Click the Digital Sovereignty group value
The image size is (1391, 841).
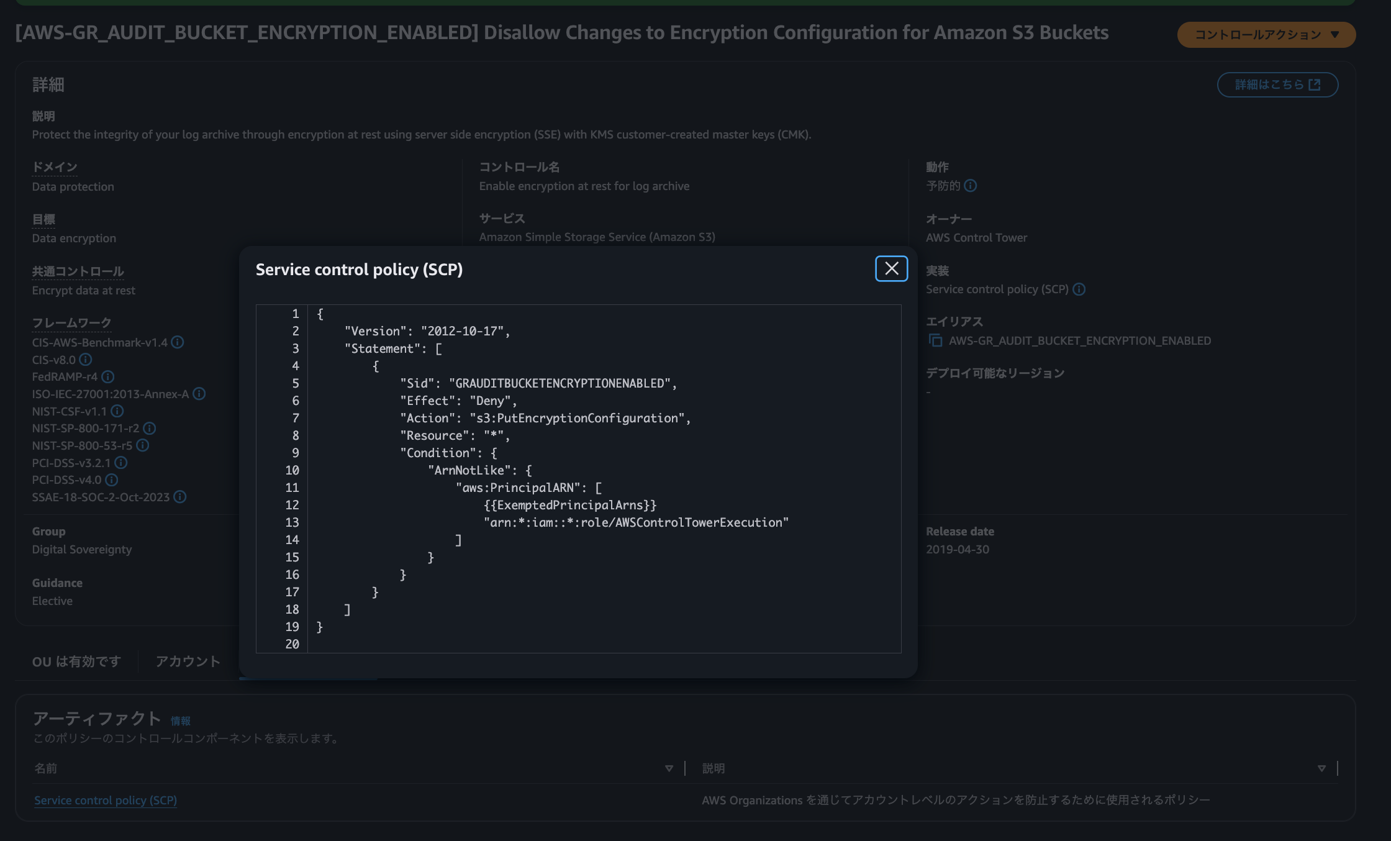pyautogui.click(x=82, y=550)
